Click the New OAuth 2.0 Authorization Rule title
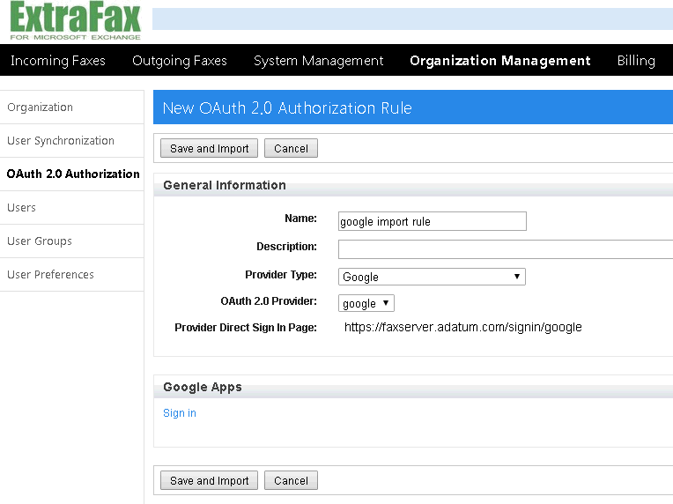This screenshot has width=673, height=504. [x=287, y=107]
